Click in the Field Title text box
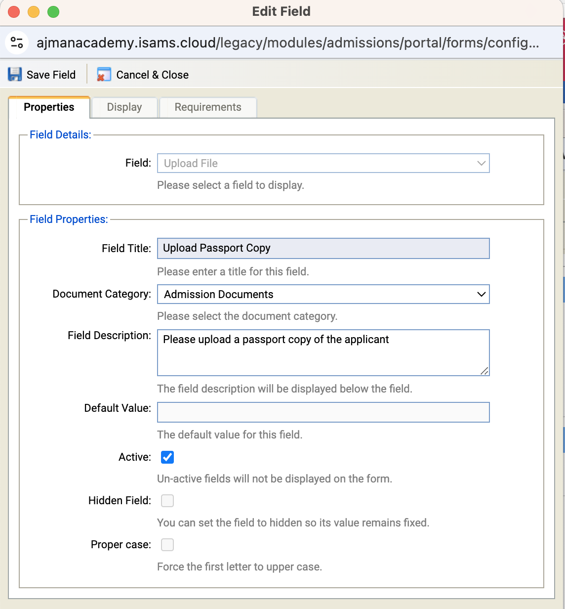565x609 pixels. click(323, 248)
